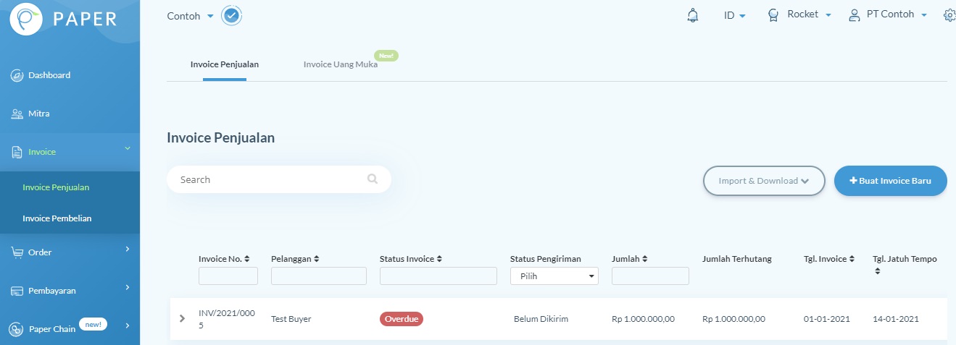Click the Dashboard gauge icon

(x=17, y=76)
